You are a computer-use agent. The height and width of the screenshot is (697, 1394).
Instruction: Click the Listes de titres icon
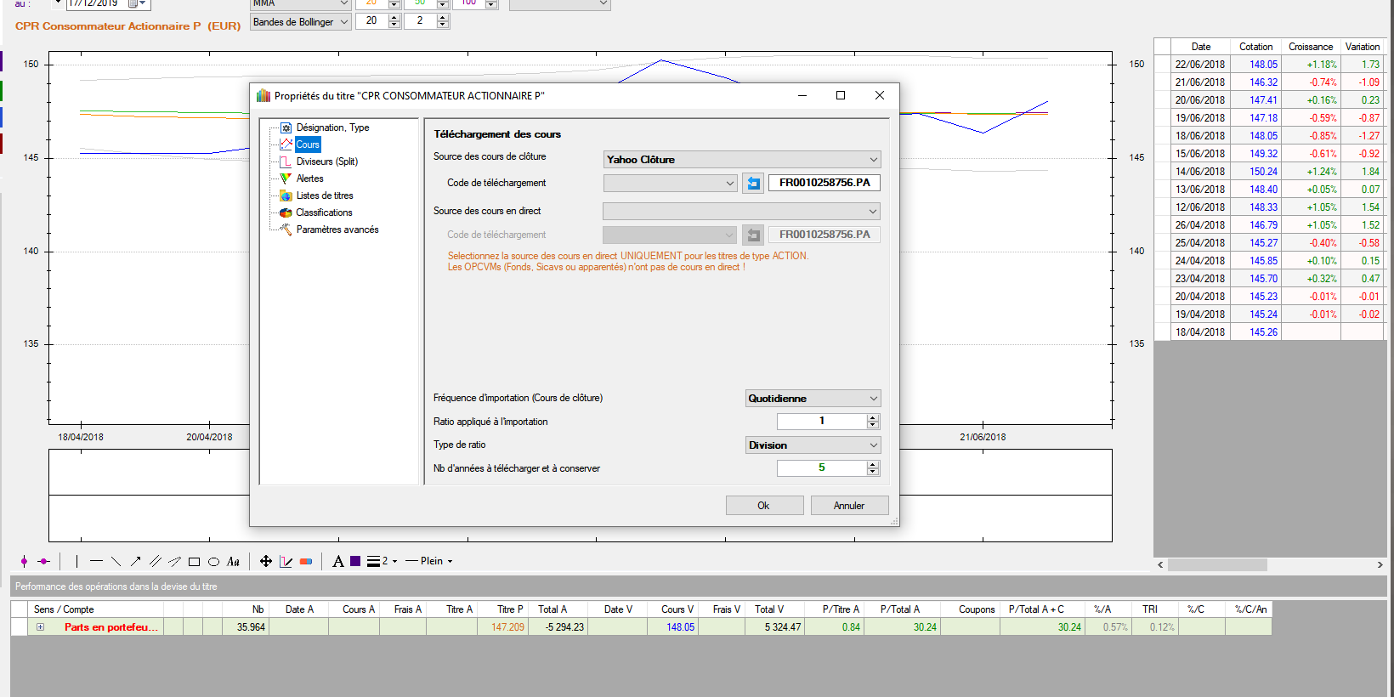click(x=286, y=195)
